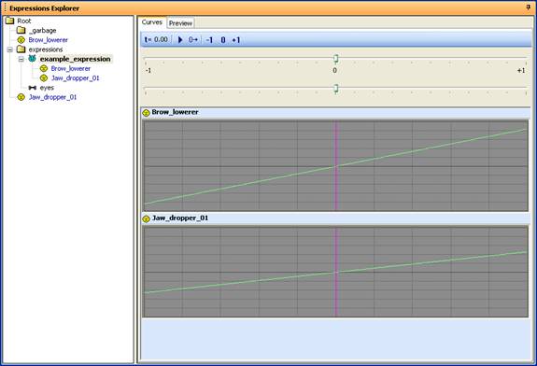Click the Brow_lowerer curve header title
537x366 pixels.
[x=175, y=112]
